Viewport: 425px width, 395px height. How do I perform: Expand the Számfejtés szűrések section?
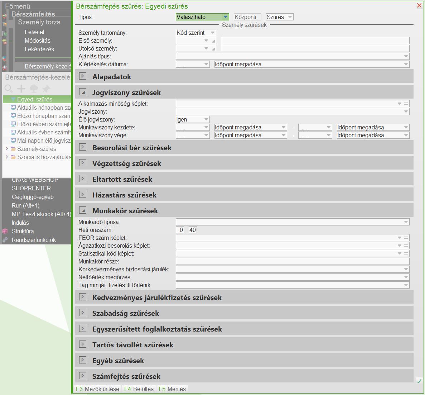click(x=83, y=376)
